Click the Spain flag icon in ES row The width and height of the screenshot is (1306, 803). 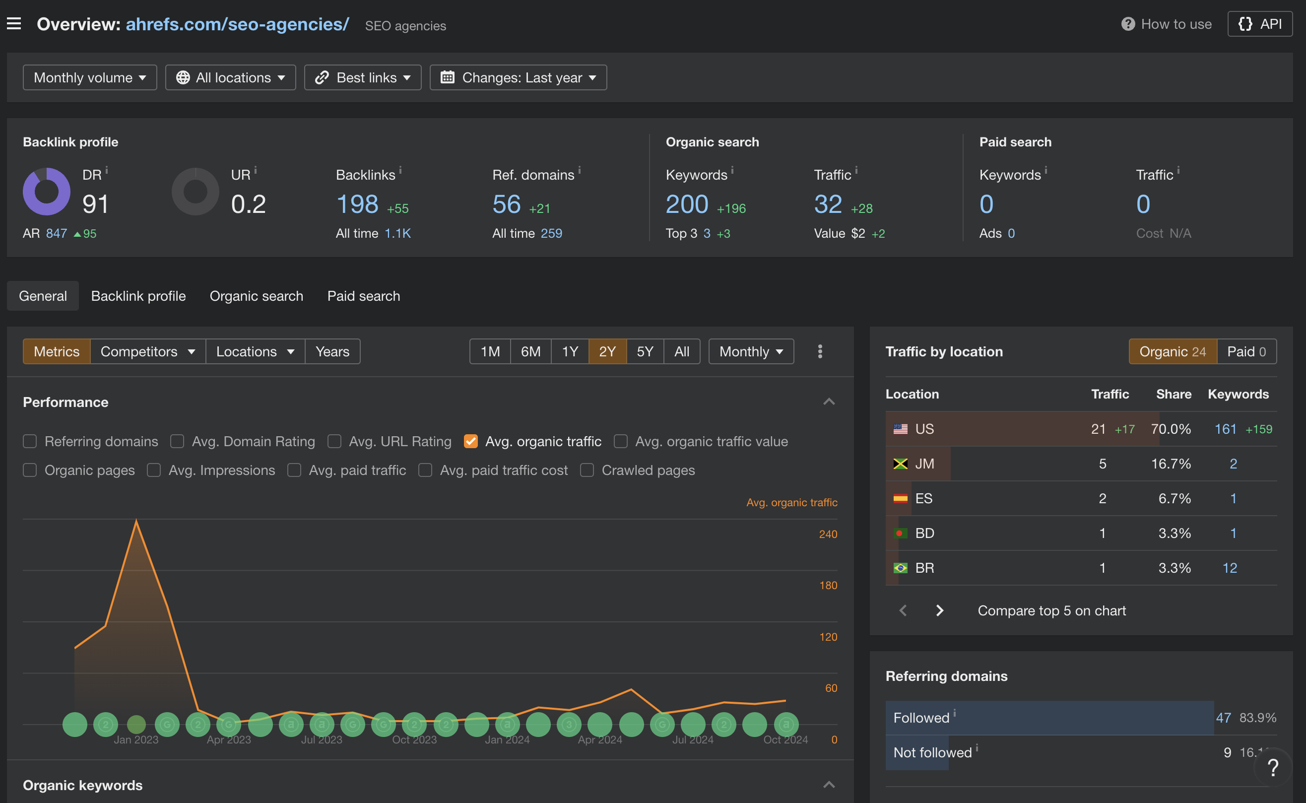pyautogui.click(x=901, y=499)
